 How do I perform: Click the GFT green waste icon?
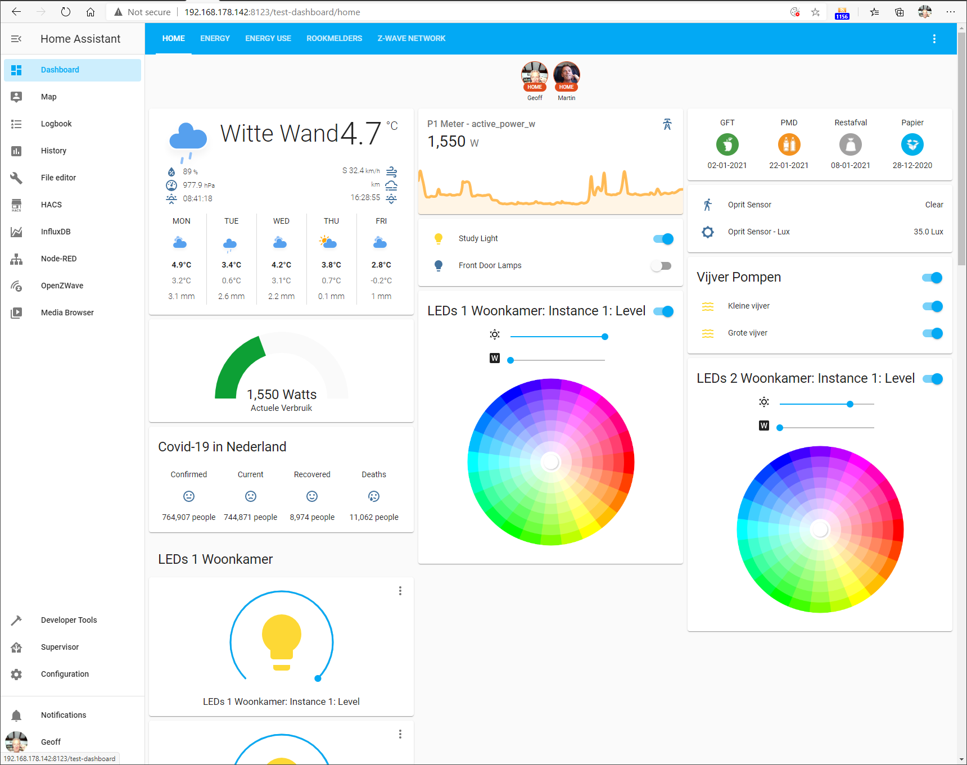727,144
